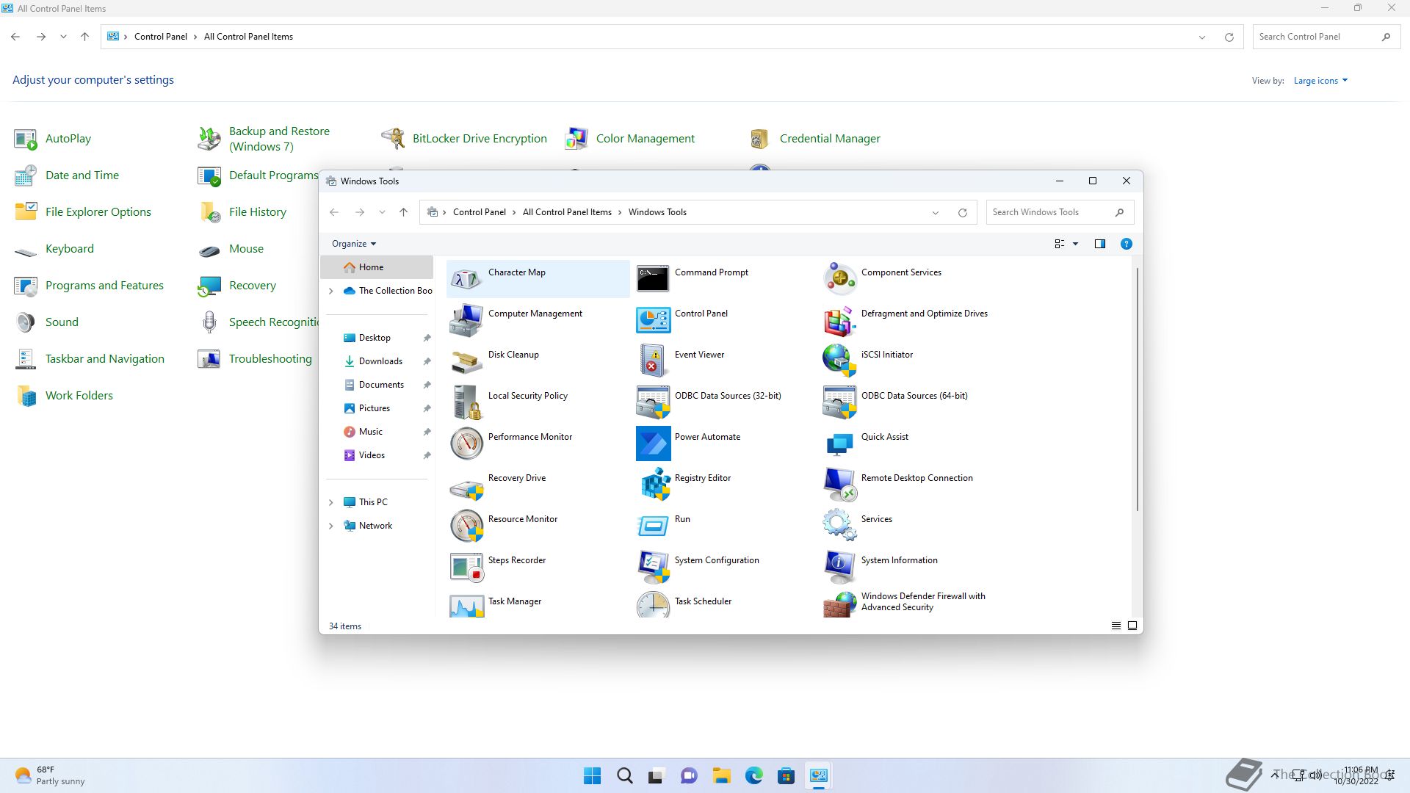Open the Disk Cleanup icon
The image size is (1410, 793).
coord(466,361)
